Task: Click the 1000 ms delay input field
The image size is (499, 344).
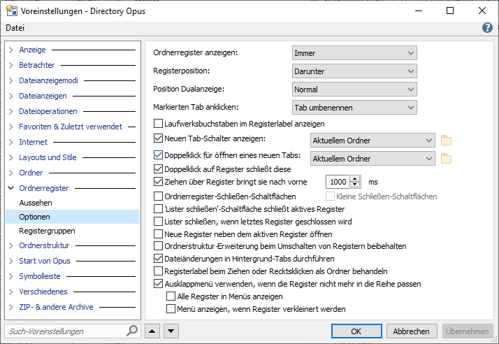Action: [x=338, y=182]
